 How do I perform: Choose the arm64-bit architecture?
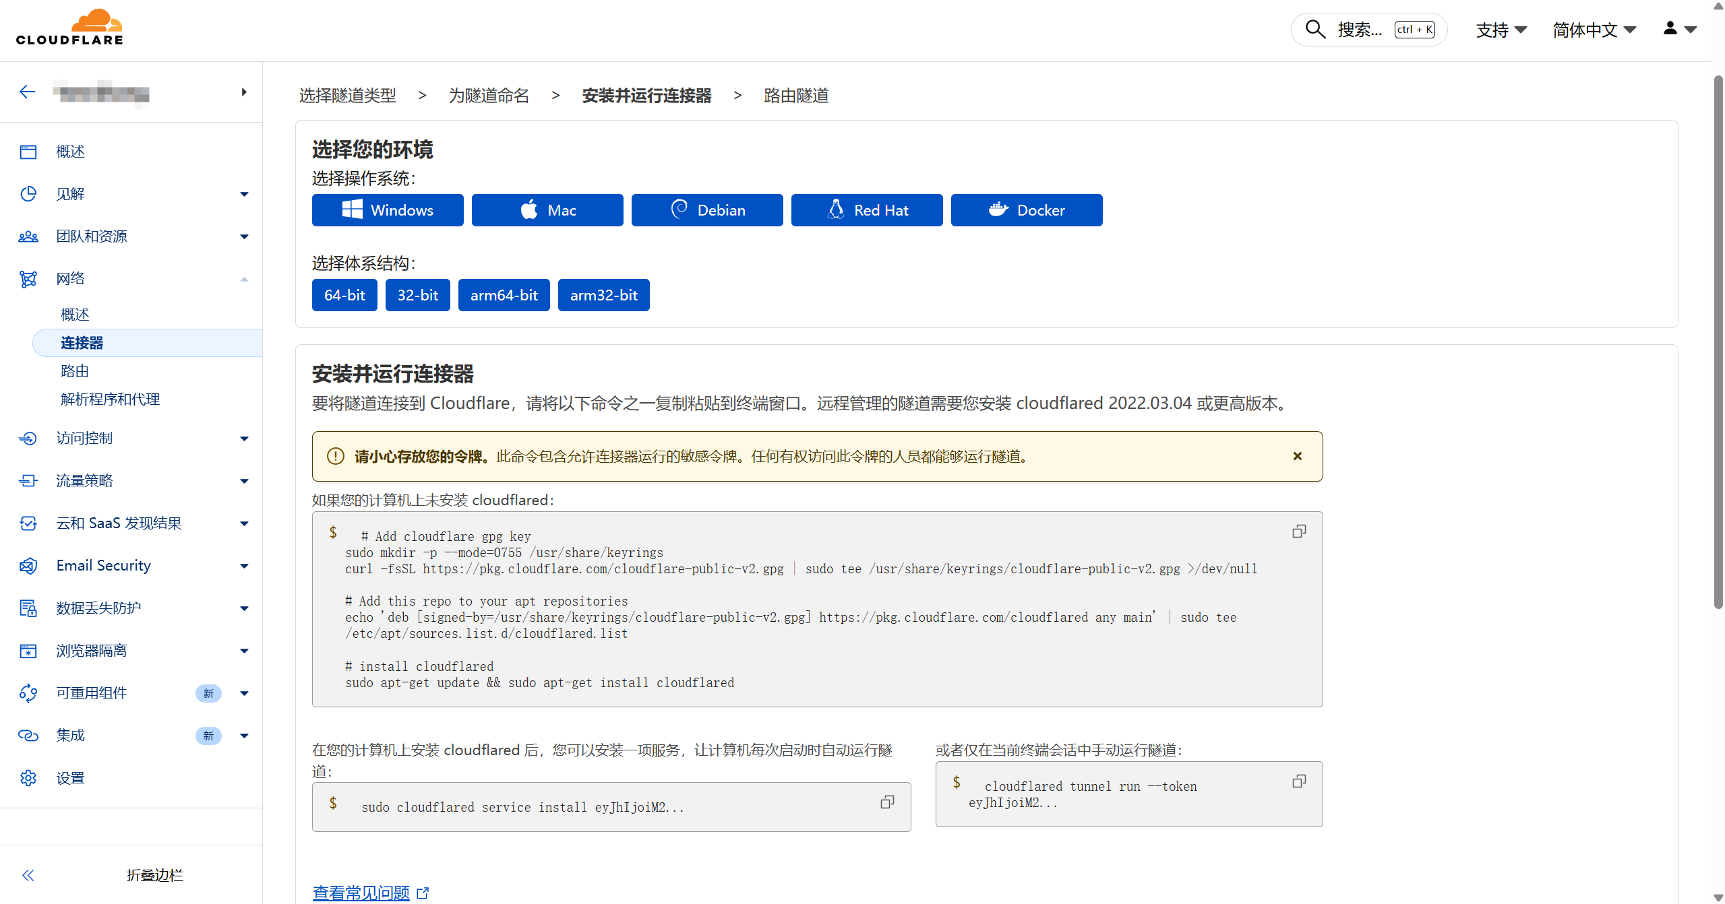(504, 295)
